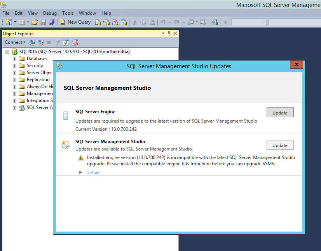Click the Refresh icon in Object Explorer
Viewport: 321px width, 251px height.
click(x=66, y=43)
